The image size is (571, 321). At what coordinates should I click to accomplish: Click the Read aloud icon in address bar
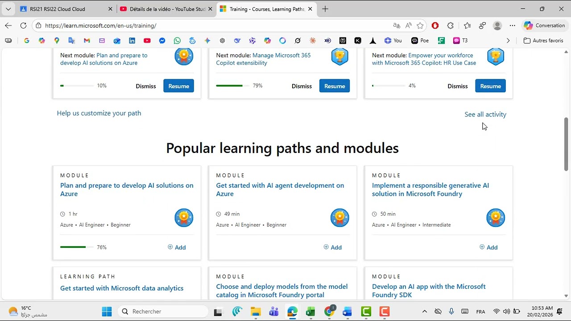(x=408, y=25)
